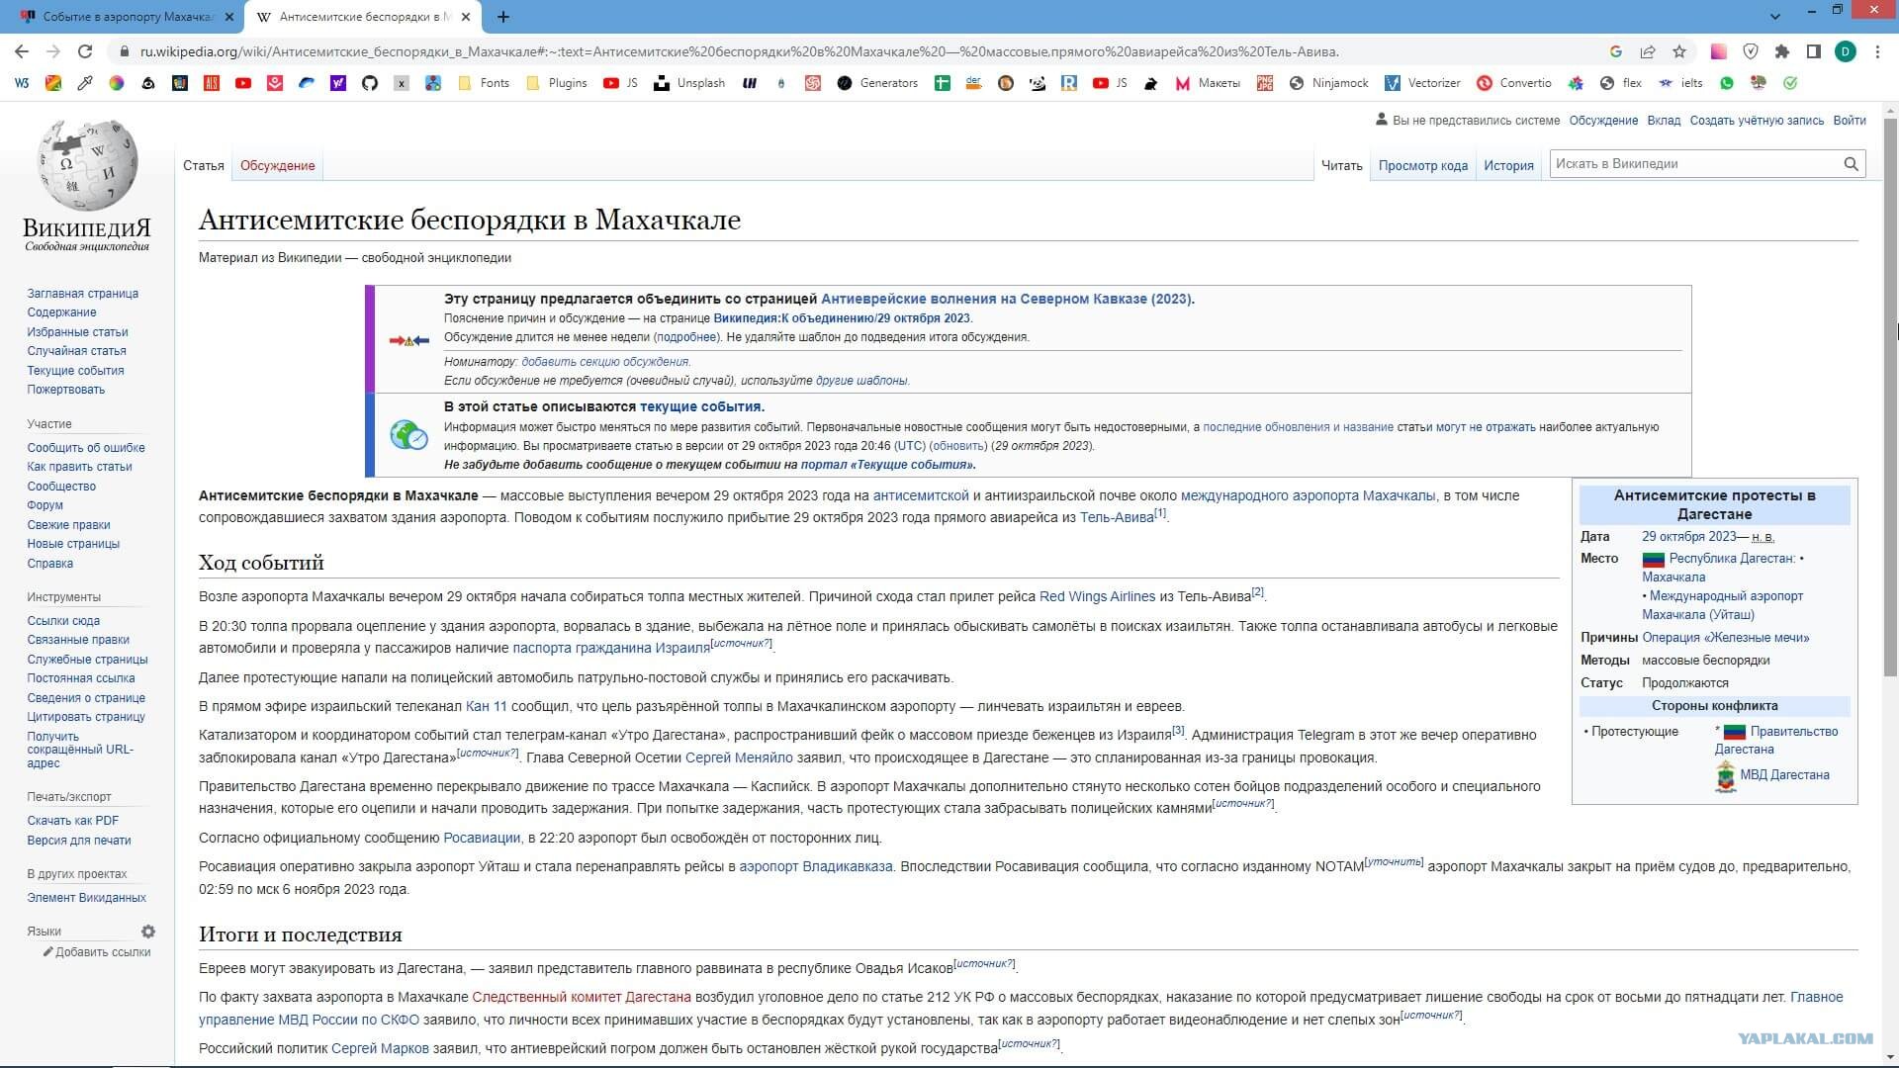This screenshot has height=1068, width=1899.
Task: Open the YouTube bookmark icon
Action: click(243, 83)
